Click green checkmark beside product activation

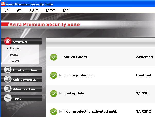[54, 112]
